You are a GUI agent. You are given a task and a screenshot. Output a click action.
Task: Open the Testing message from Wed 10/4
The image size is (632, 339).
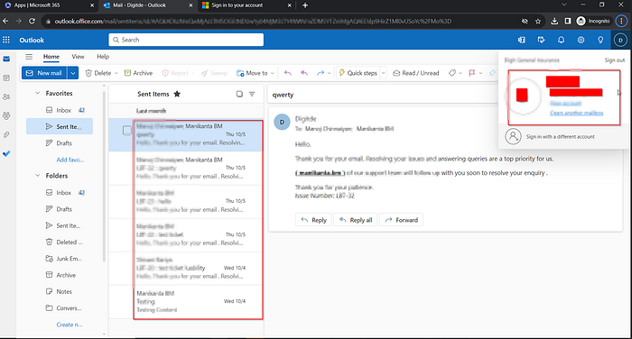(x=186, y=301)
